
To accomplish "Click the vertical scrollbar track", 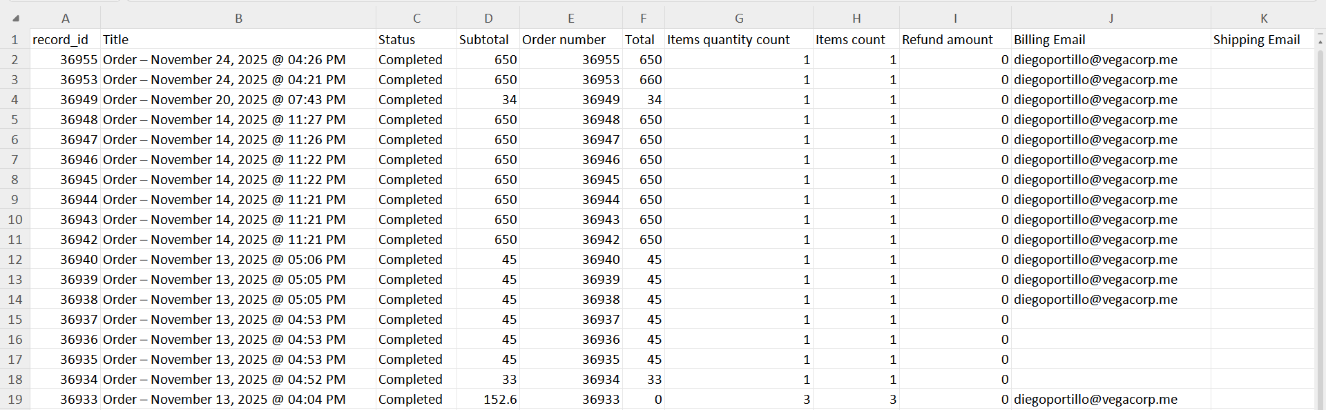I will [x=1320, y=227].
